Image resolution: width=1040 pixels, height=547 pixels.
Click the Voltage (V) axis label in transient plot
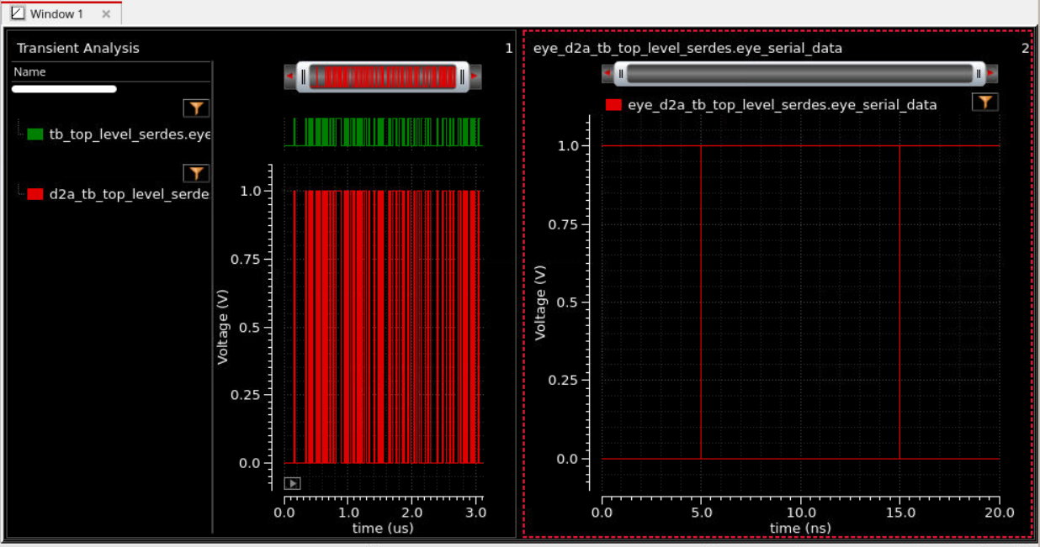pos(223,326)
